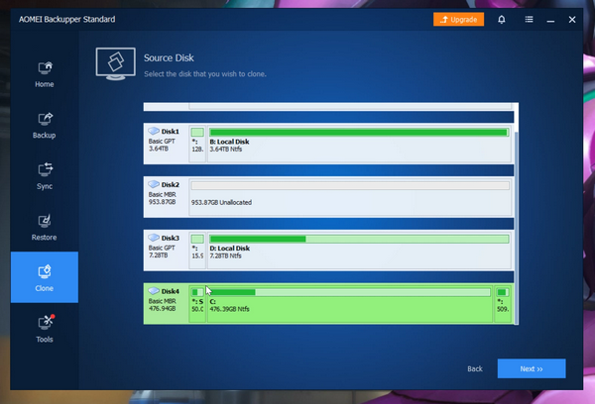The image size is (595, 404).
Task: Switch to the Restore section
Action: (x=44, y=227)
